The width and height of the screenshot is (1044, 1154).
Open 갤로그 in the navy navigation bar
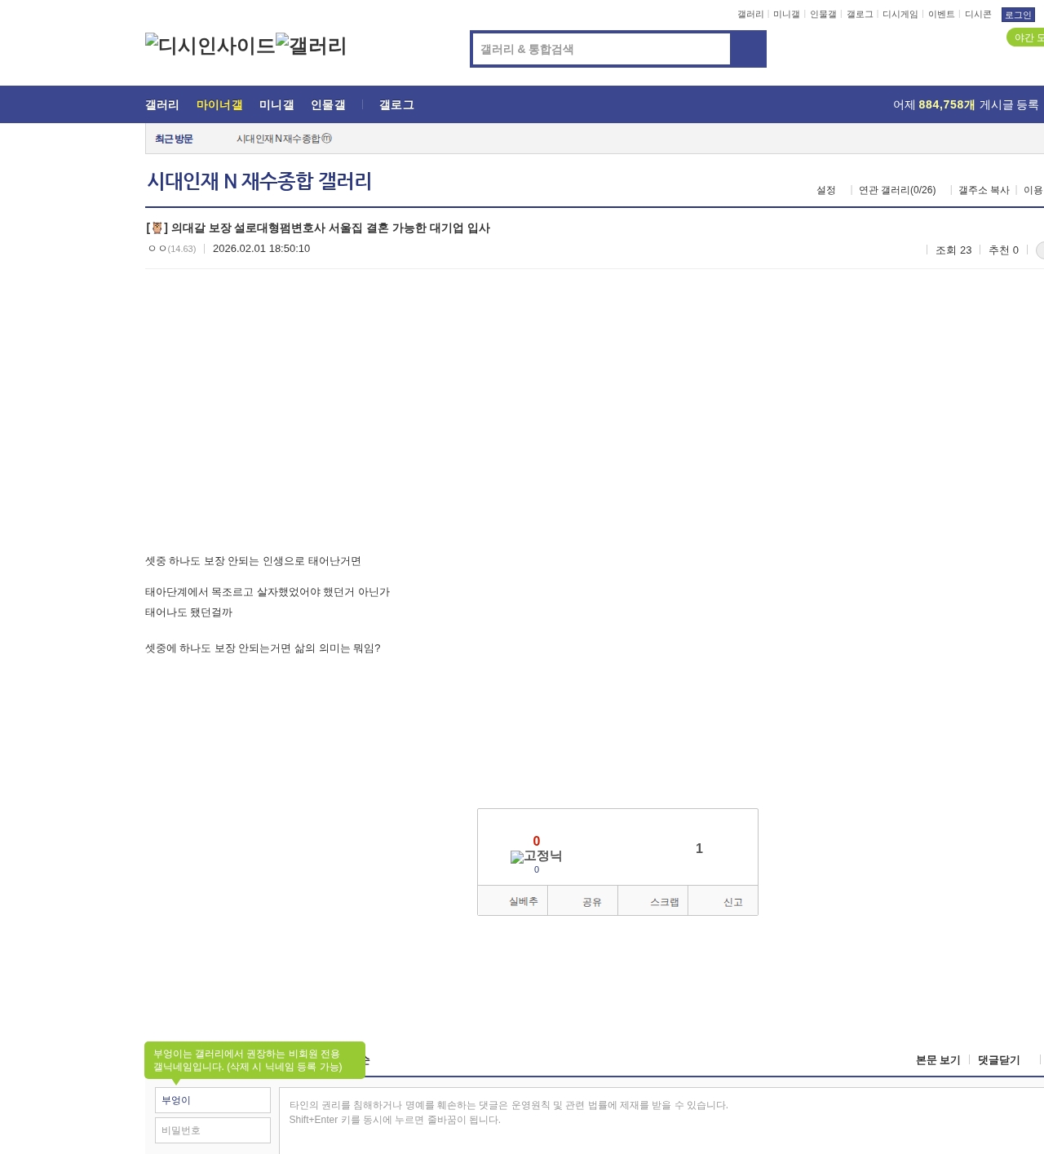coord(396,105)
